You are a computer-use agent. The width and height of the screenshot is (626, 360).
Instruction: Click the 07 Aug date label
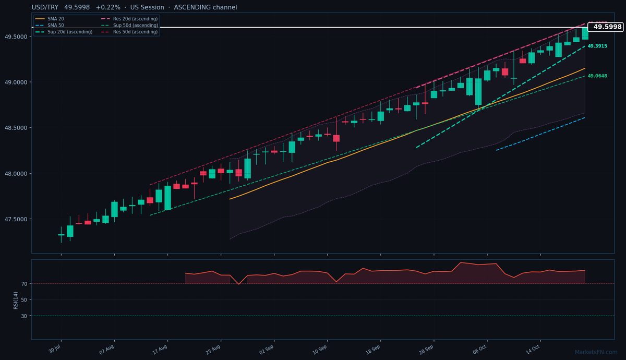pyautogui.click(x=107, y=349)
